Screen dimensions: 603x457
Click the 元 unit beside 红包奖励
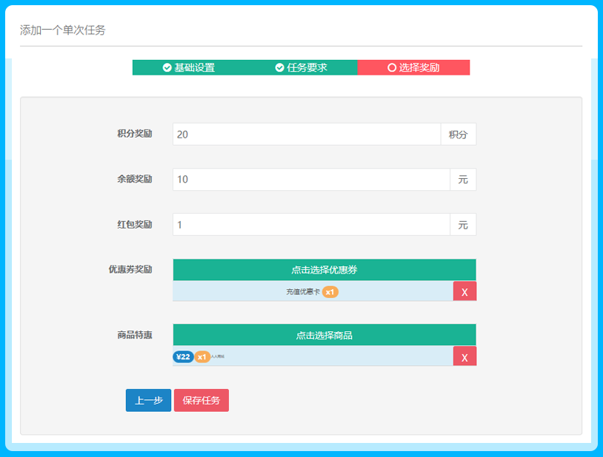click(x=463, y=225)
